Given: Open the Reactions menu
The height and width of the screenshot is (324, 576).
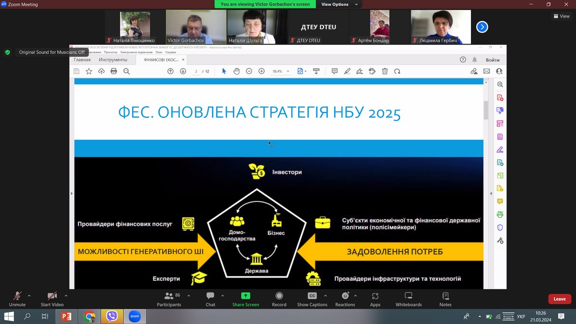Looking at the screenshot, I should click(x=345, y=299).
